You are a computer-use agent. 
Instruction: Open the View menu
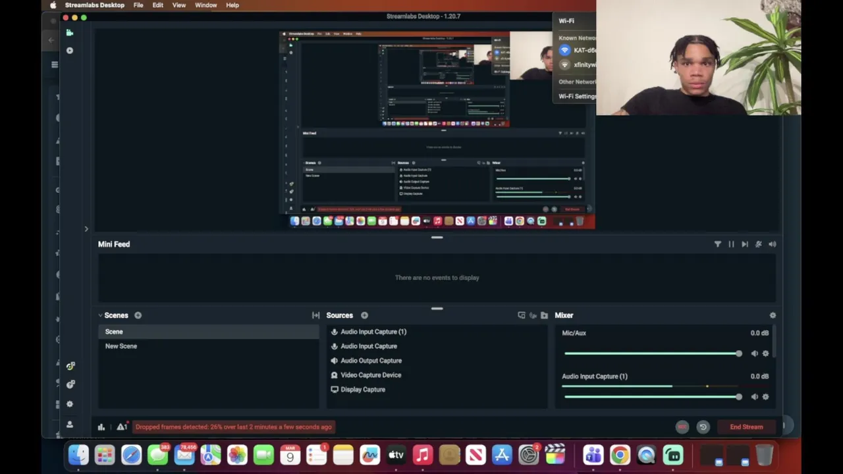pyautogui.click(x=178, y=5)
